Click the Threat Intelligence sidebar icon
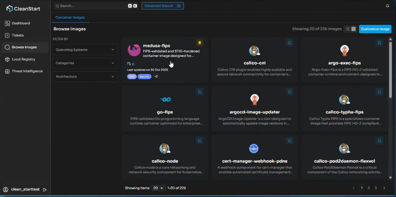The width and height of the screenshot is (396, 197). [x=7, y=71]
